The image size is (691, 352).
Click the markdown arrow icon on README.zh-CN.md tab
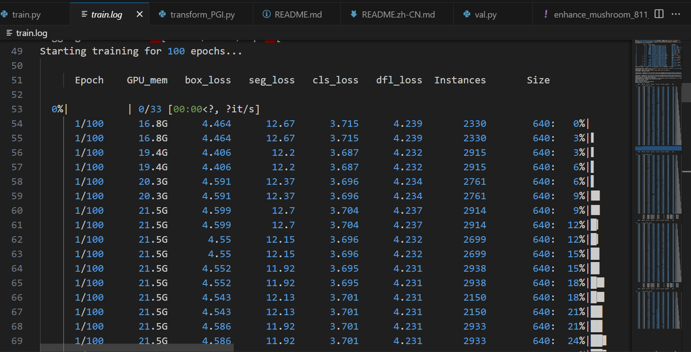[353, 14]
